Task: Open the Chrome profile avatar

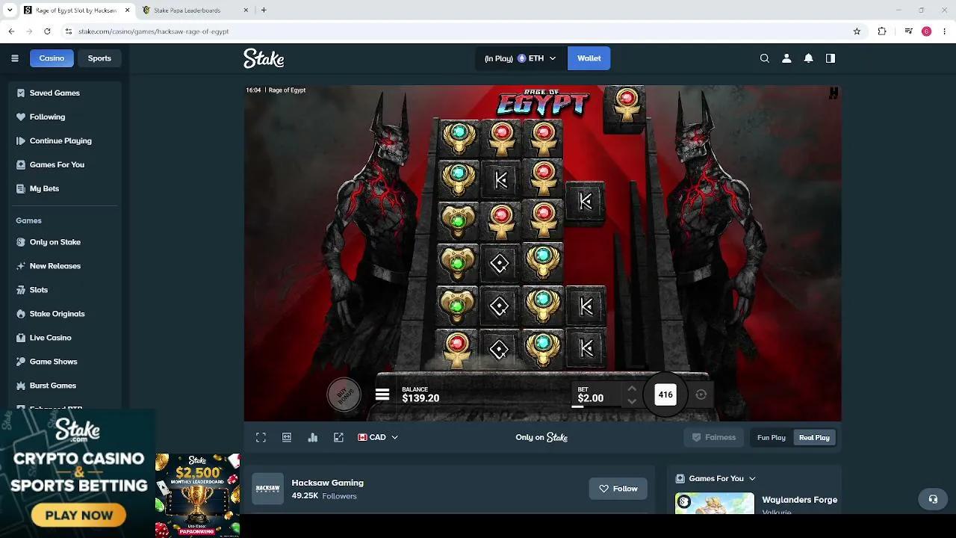Action: [x=926, y=31]
